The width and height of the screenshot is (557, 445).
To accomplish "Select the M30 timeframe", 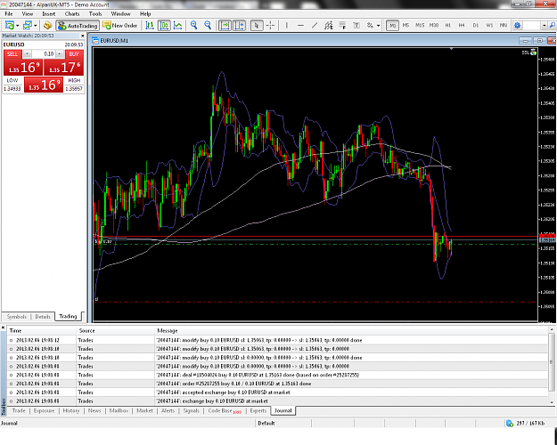I will point(434,26).
